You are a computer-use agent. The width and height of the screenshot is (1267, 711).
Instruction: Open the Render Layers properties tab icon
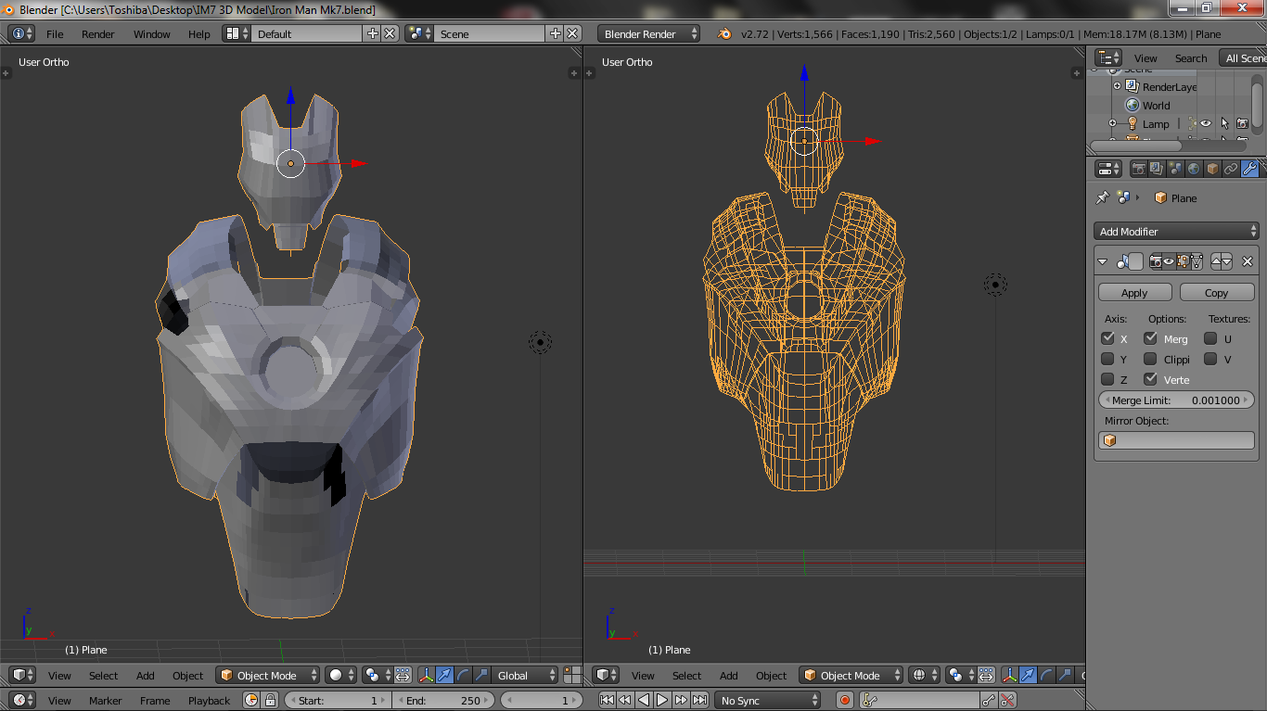click(1157, 169)
